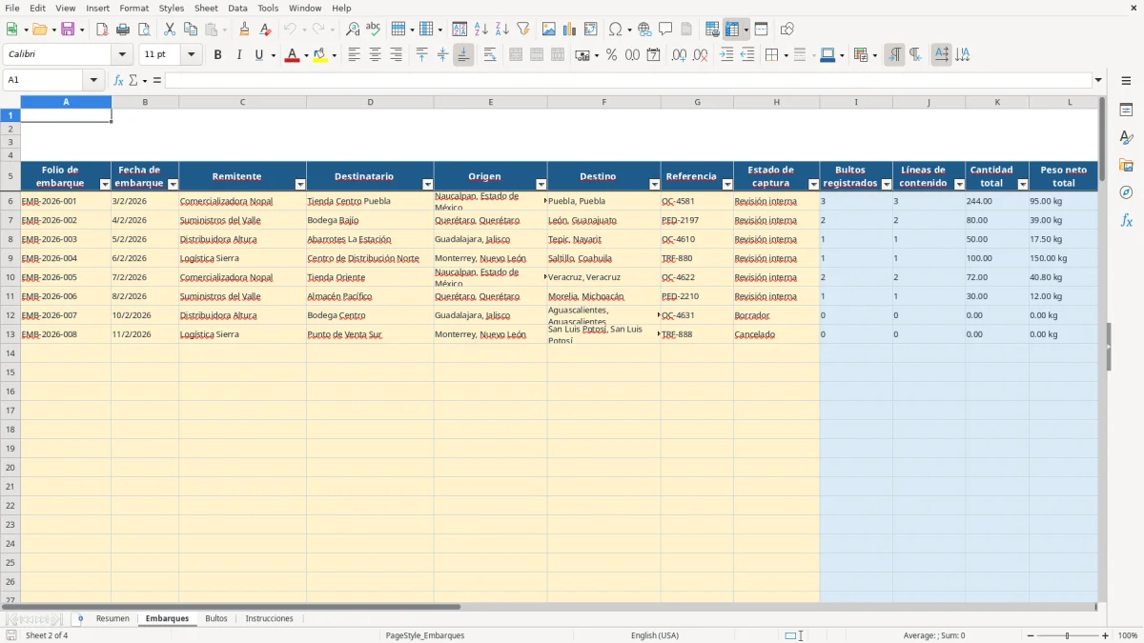This screenshot has width=1144, height=643.
Task: Toggle Wrap Text
Action: 490,55
